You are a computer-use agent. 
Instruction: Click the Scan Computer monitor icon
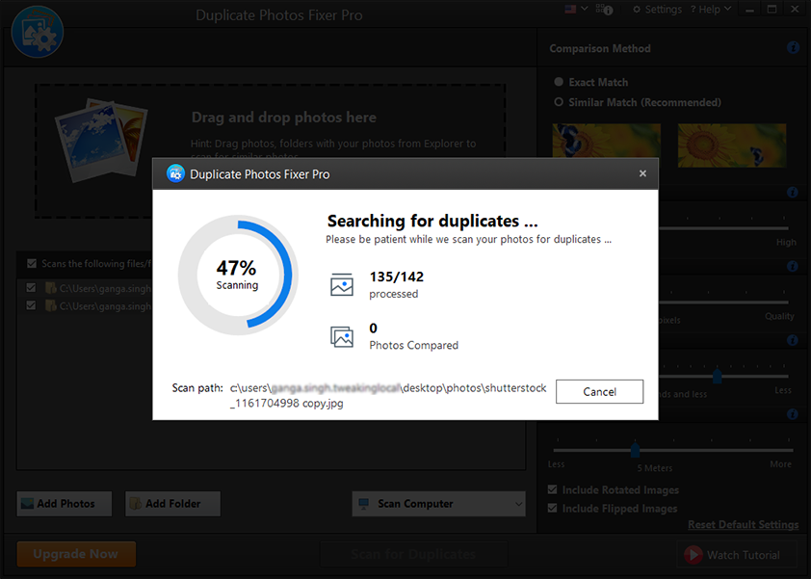(364, 504)
